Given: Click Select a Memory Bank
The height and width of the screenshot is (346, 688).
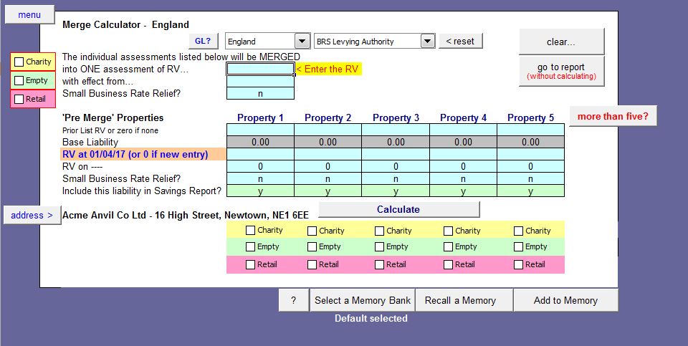Looking at the screenshot, I should point(362,300).
